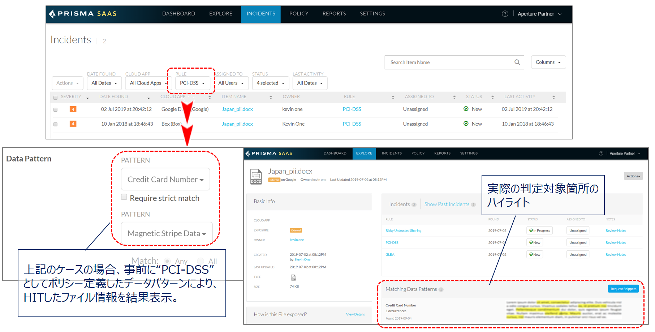
Task: Select checkbox for 02 Jul 2019 incident row
Action: (55, 109)
